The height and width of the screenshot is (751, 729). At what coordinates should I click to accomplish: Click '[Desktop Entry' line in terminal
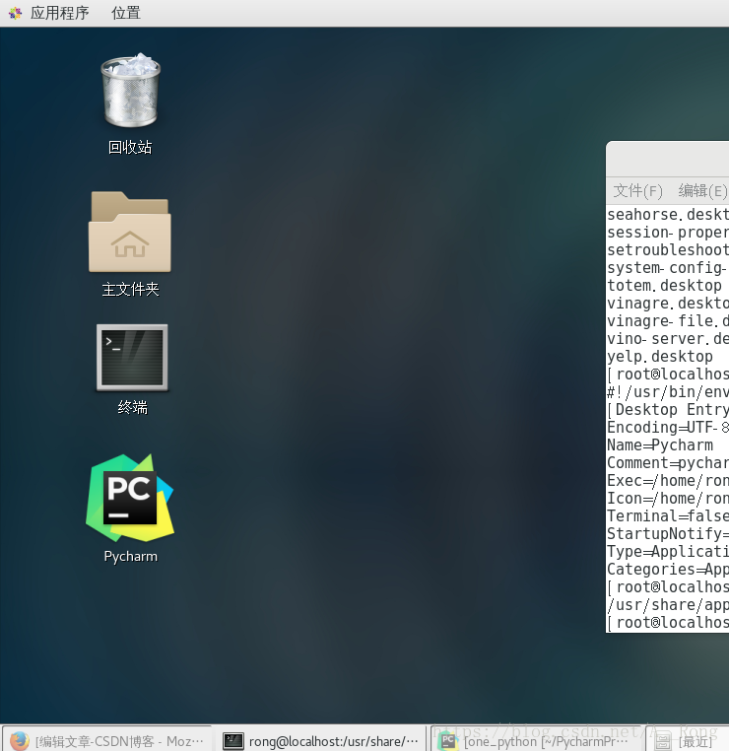pos(668,410)
